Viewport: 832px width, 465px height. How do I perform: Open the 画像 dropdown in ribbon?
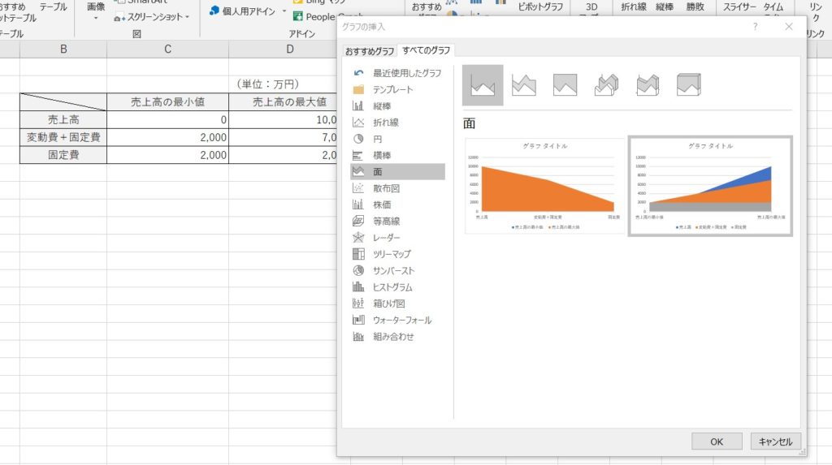point(96,17)
